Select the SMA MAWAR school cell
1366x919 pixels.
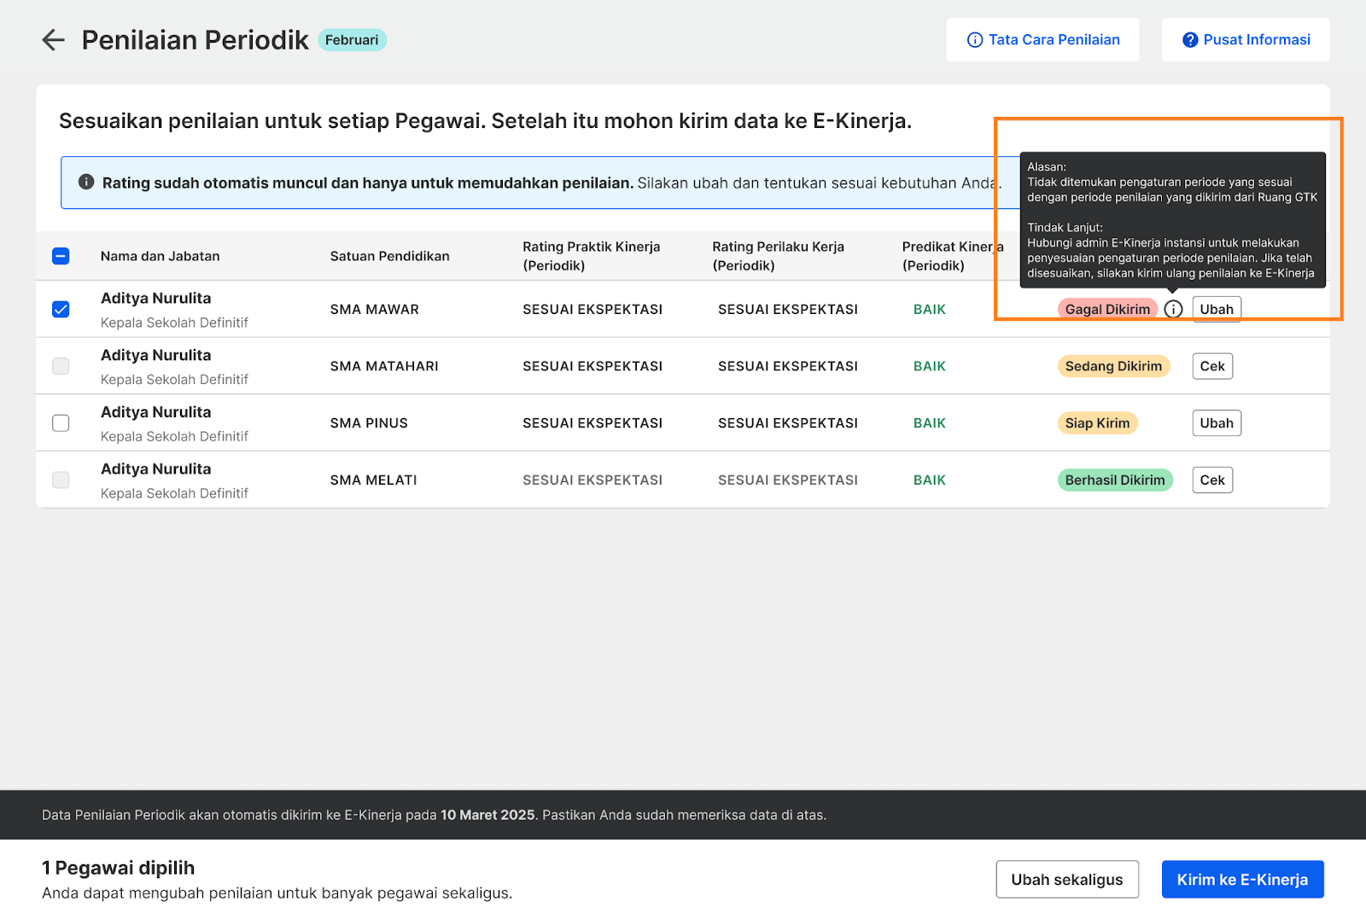(x=375, y=309)
